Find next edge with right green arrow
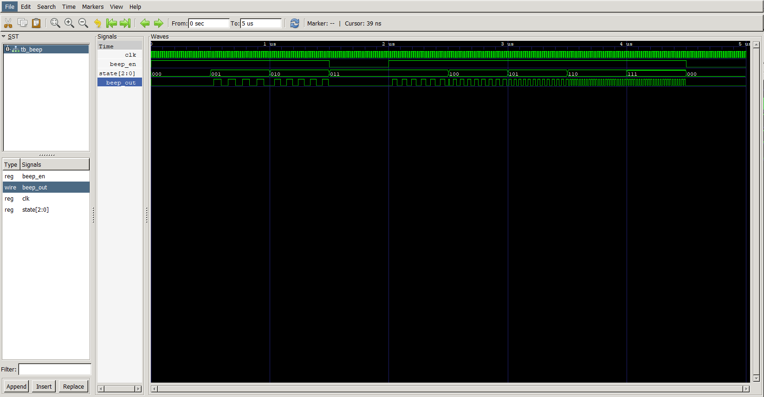764x397 pixels. click(x=159, y=23)
